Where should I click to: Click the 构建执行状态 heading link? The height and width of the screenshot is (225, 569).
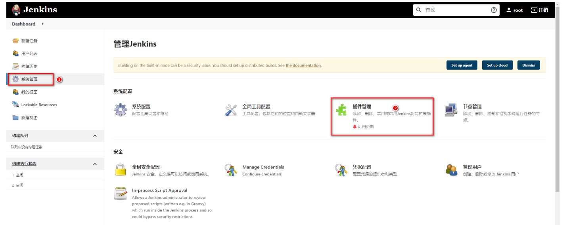pos(24,164)
